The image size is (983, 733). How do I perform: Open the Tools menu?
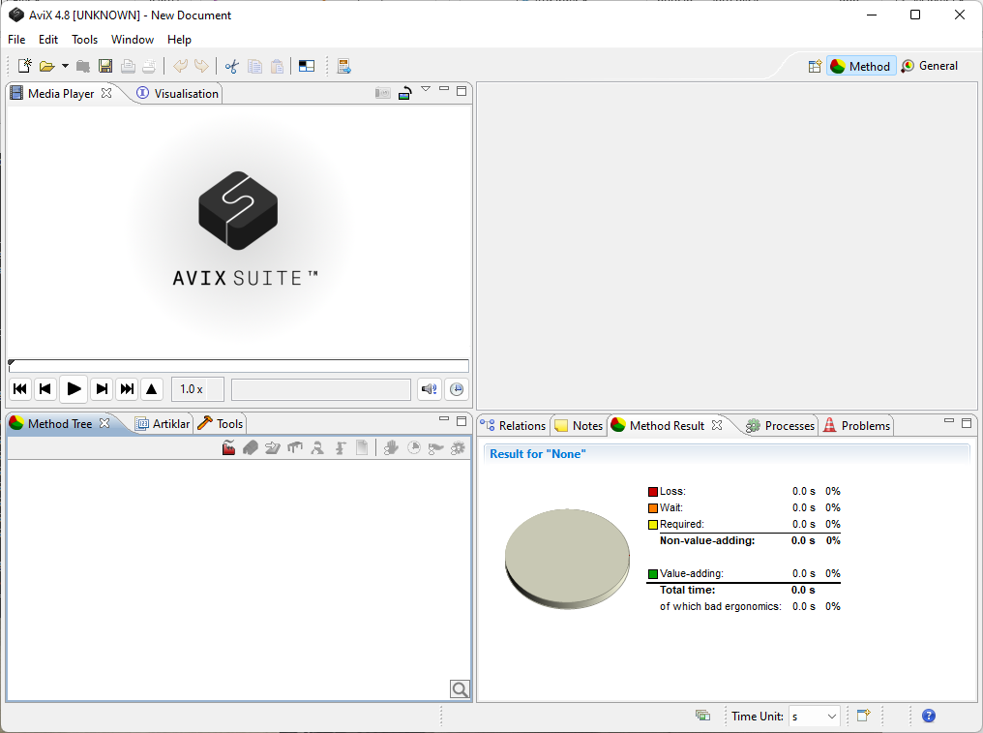(85, 40)
